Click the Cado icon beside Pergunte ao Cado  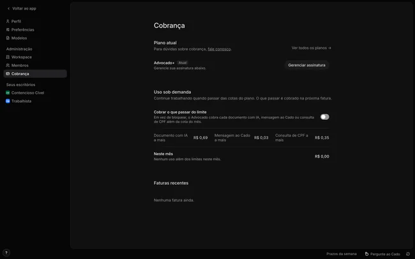coord(367,254)
